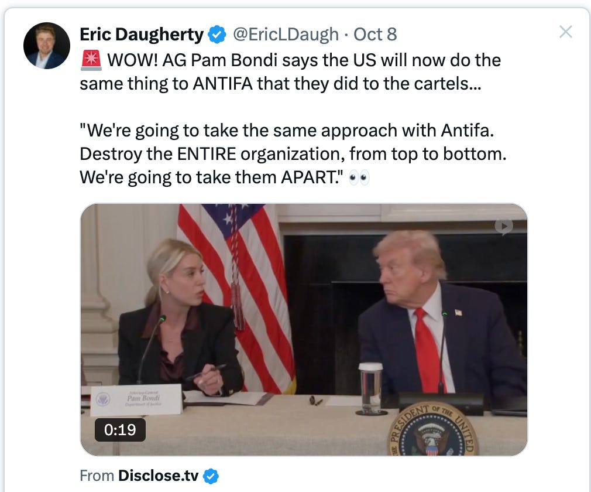The width and height of the screenshot is (591, 492).
Task: Close the tweet with the X icon
Action: [566, 32]
